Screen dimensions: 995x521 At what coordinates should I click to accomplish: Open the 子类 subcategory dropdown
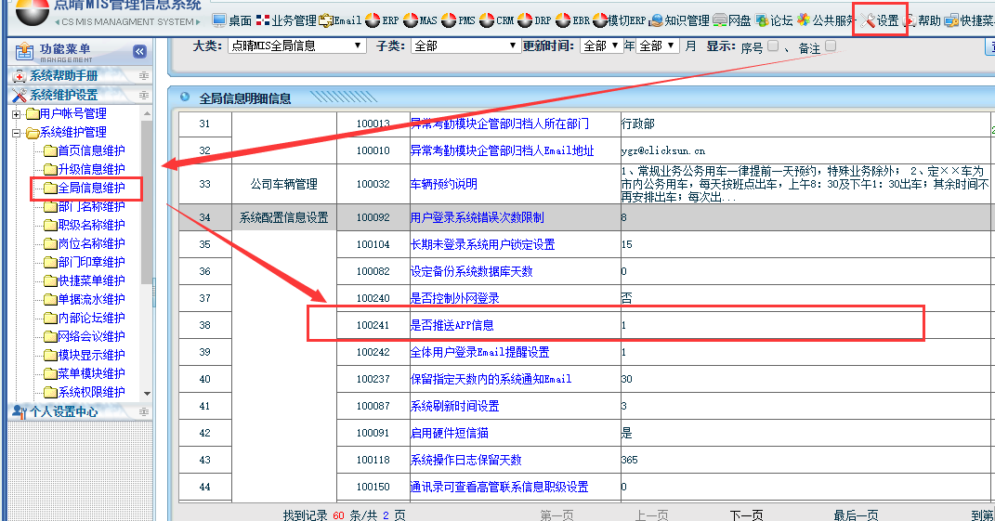point(465,46)
